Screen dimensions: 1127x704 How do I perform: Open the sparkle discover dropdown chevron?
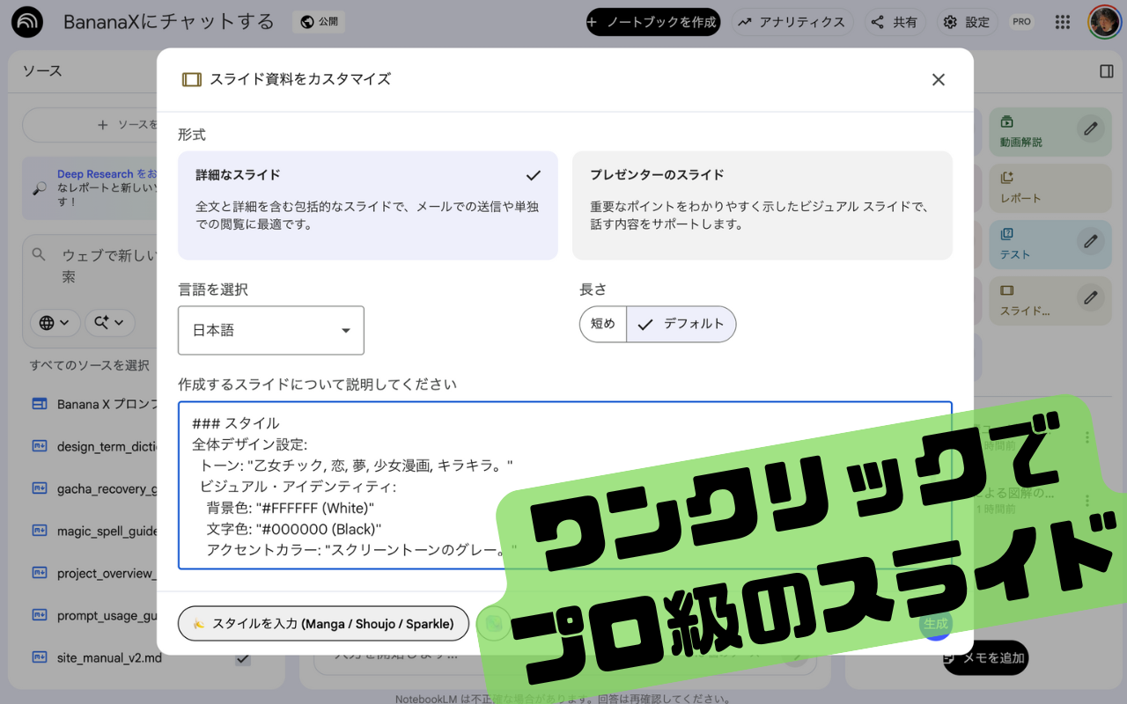click(x=120, y=323)
